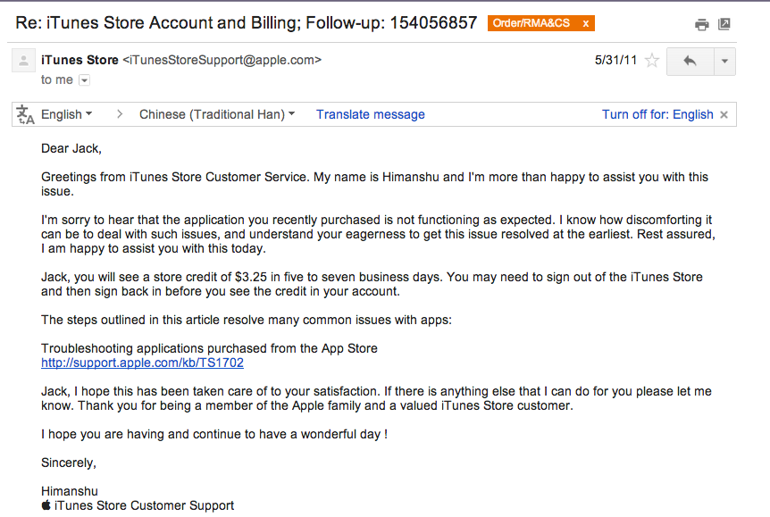The width and height of the screenshot is (770, 517).
Task: Dismiss the translation bar with x
Action: point(724,115)
